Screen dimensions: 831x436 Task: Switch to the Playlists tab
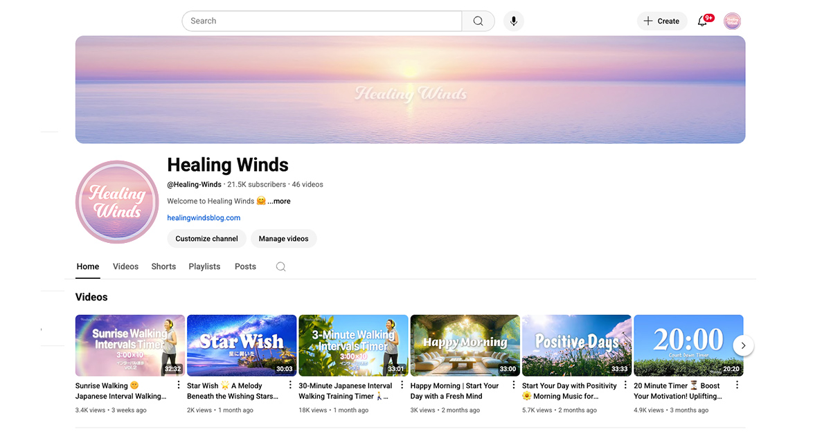click(204, 266)
